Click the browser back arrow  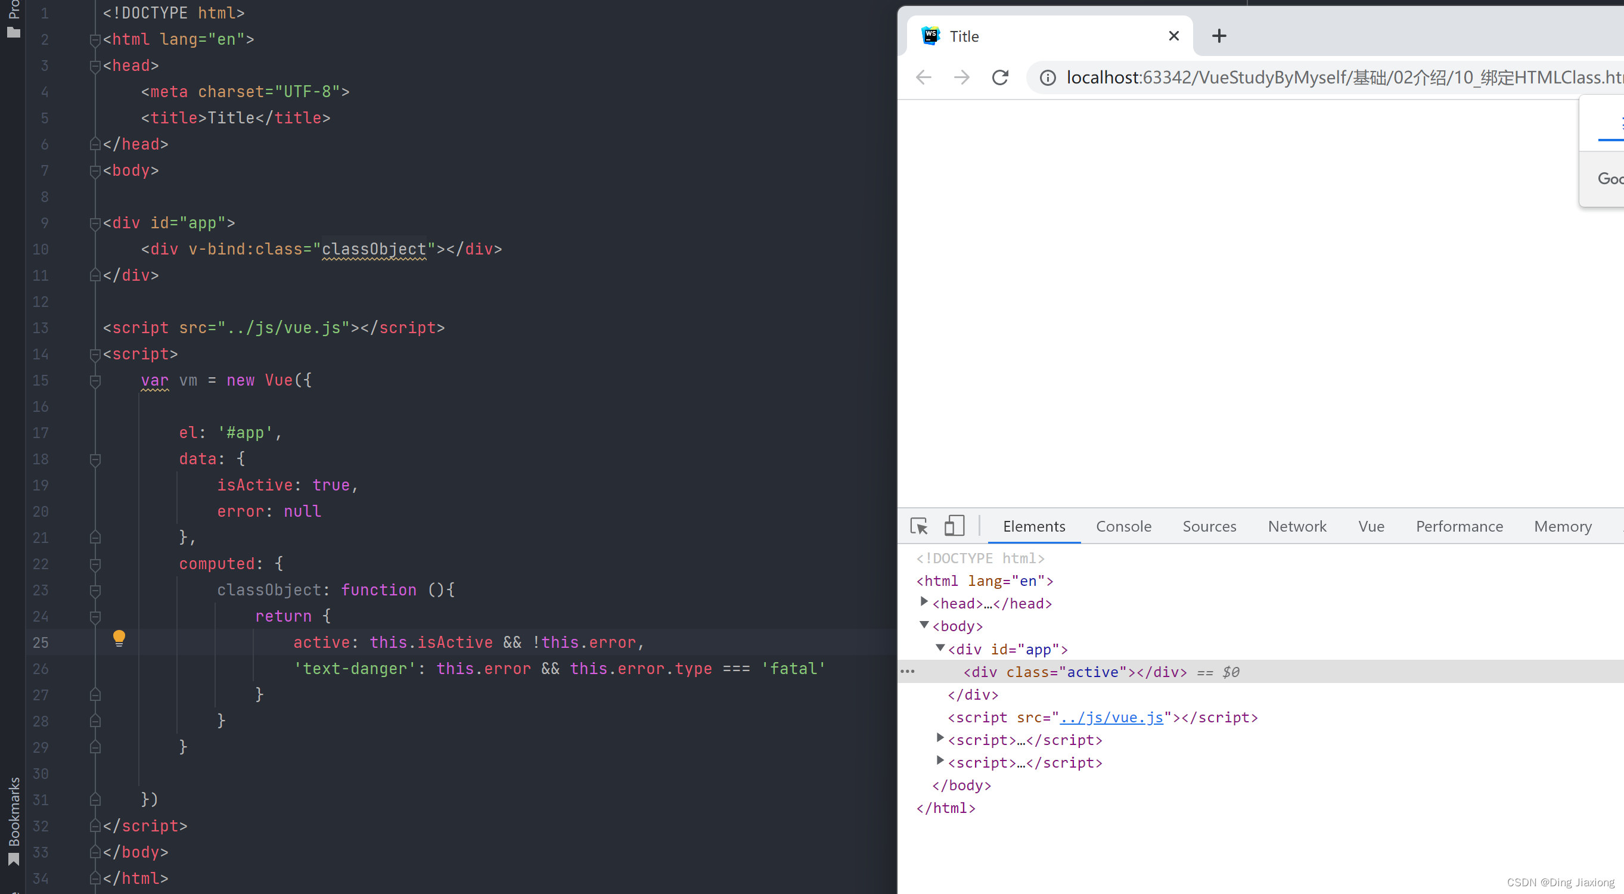(x=924, y=77)
